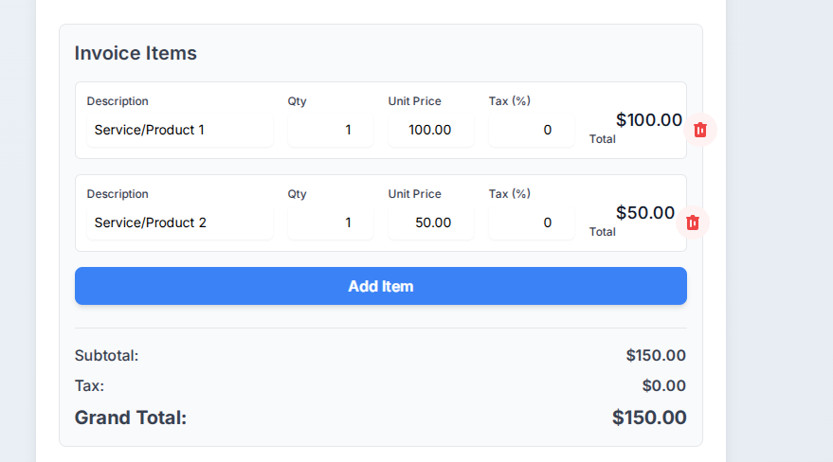Delete the Service/Product 1 invoice item

(700, 130)
